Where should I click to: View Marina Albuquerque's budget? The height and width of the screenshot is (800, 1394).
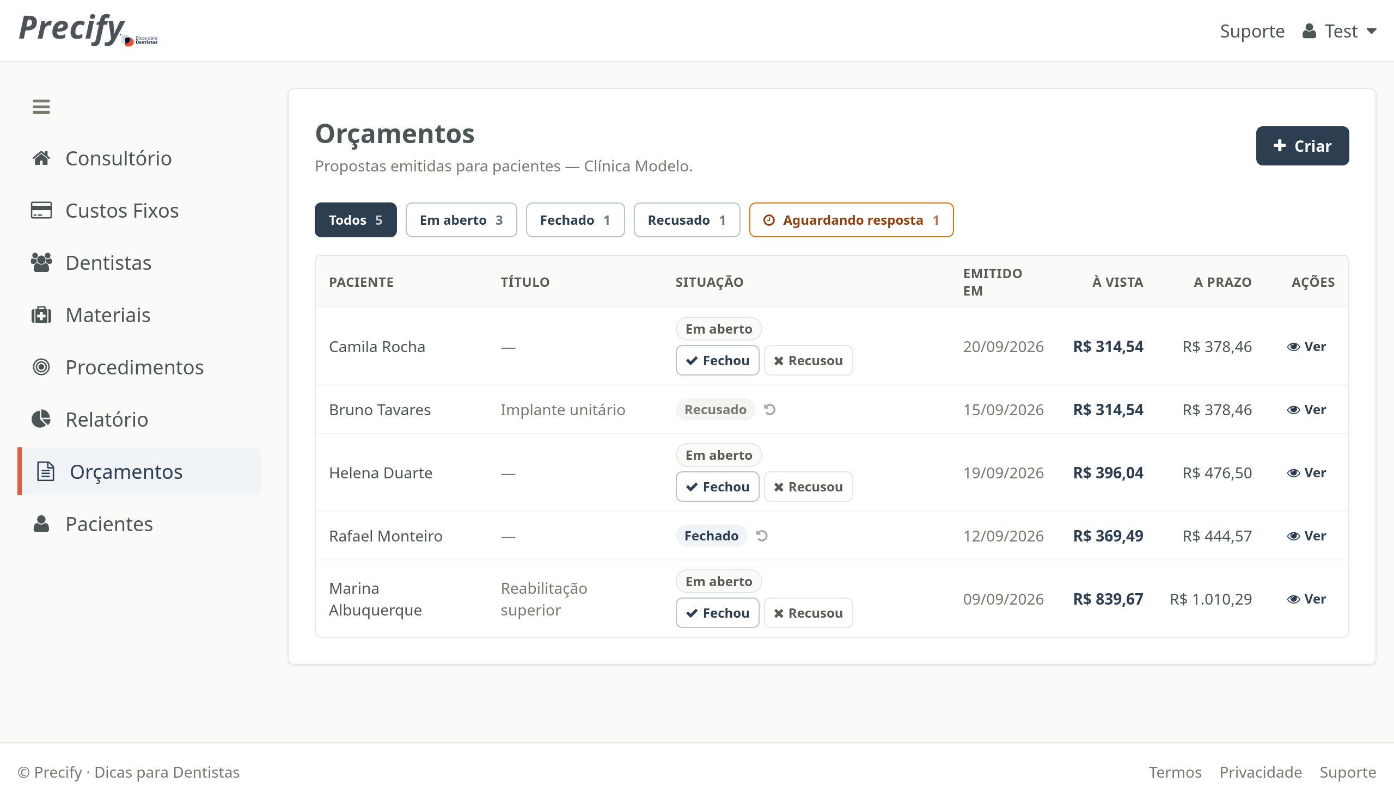[1306, 599]
